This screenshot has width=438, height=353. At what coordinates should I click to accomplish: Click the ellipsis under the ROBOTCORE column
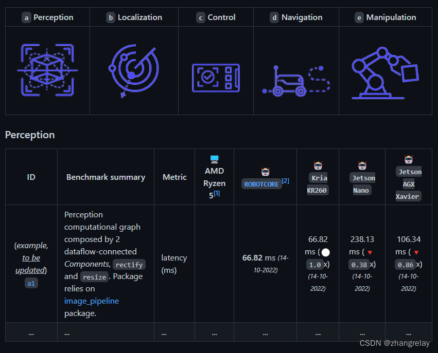coord(266,333)
